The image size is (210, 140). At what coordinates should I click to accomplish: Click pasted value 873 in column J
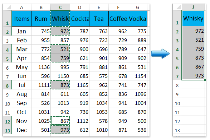[193, 58]
